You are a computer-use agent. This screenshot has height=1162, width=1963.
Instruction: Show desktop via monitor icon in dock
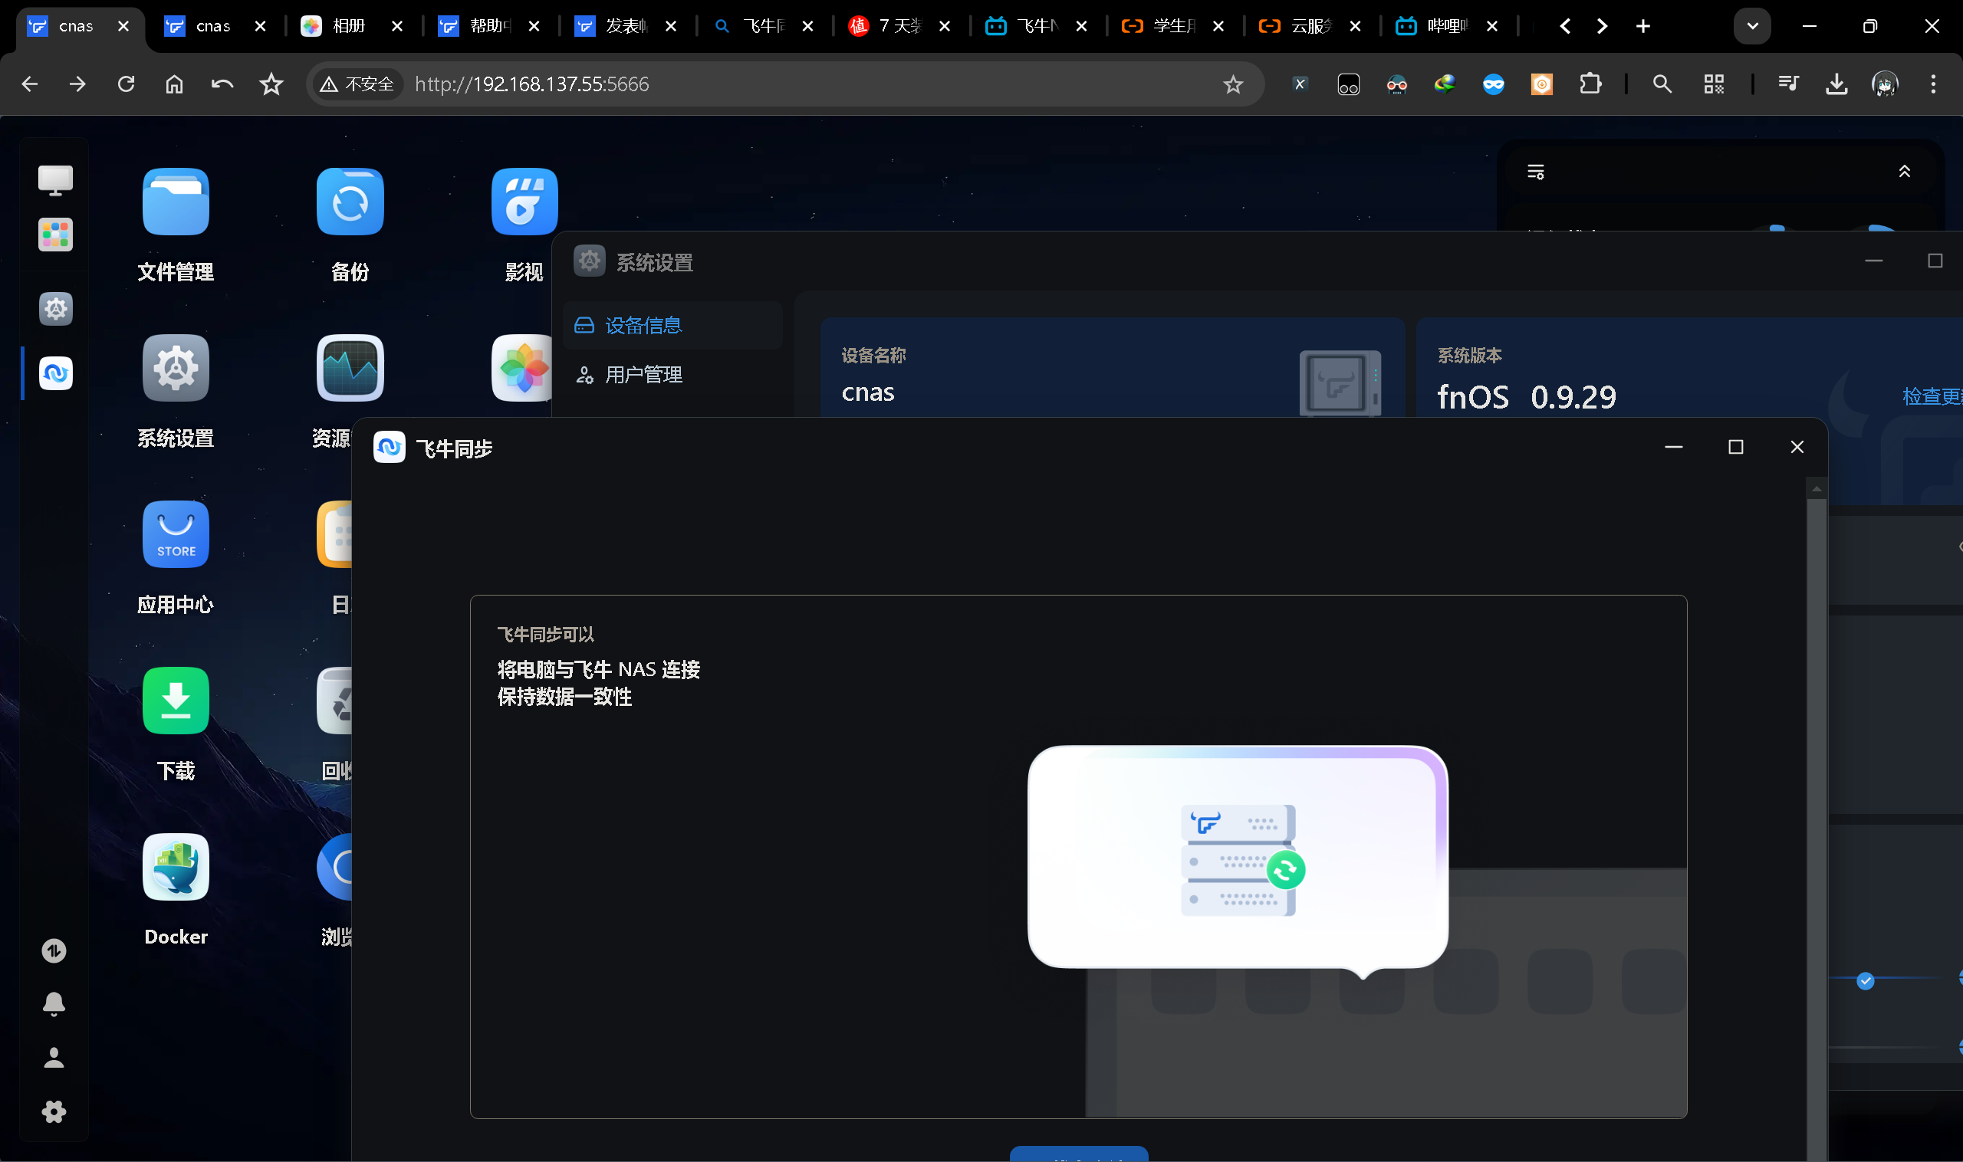click(56, 179)
